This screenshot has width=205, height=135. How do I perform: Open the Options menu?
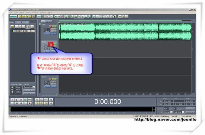pyautogui.click(x=43, y=13)
